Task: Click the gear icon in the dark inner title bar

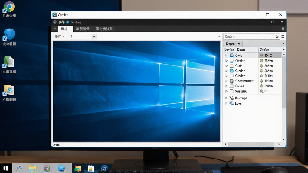Action: coord(55,22)
